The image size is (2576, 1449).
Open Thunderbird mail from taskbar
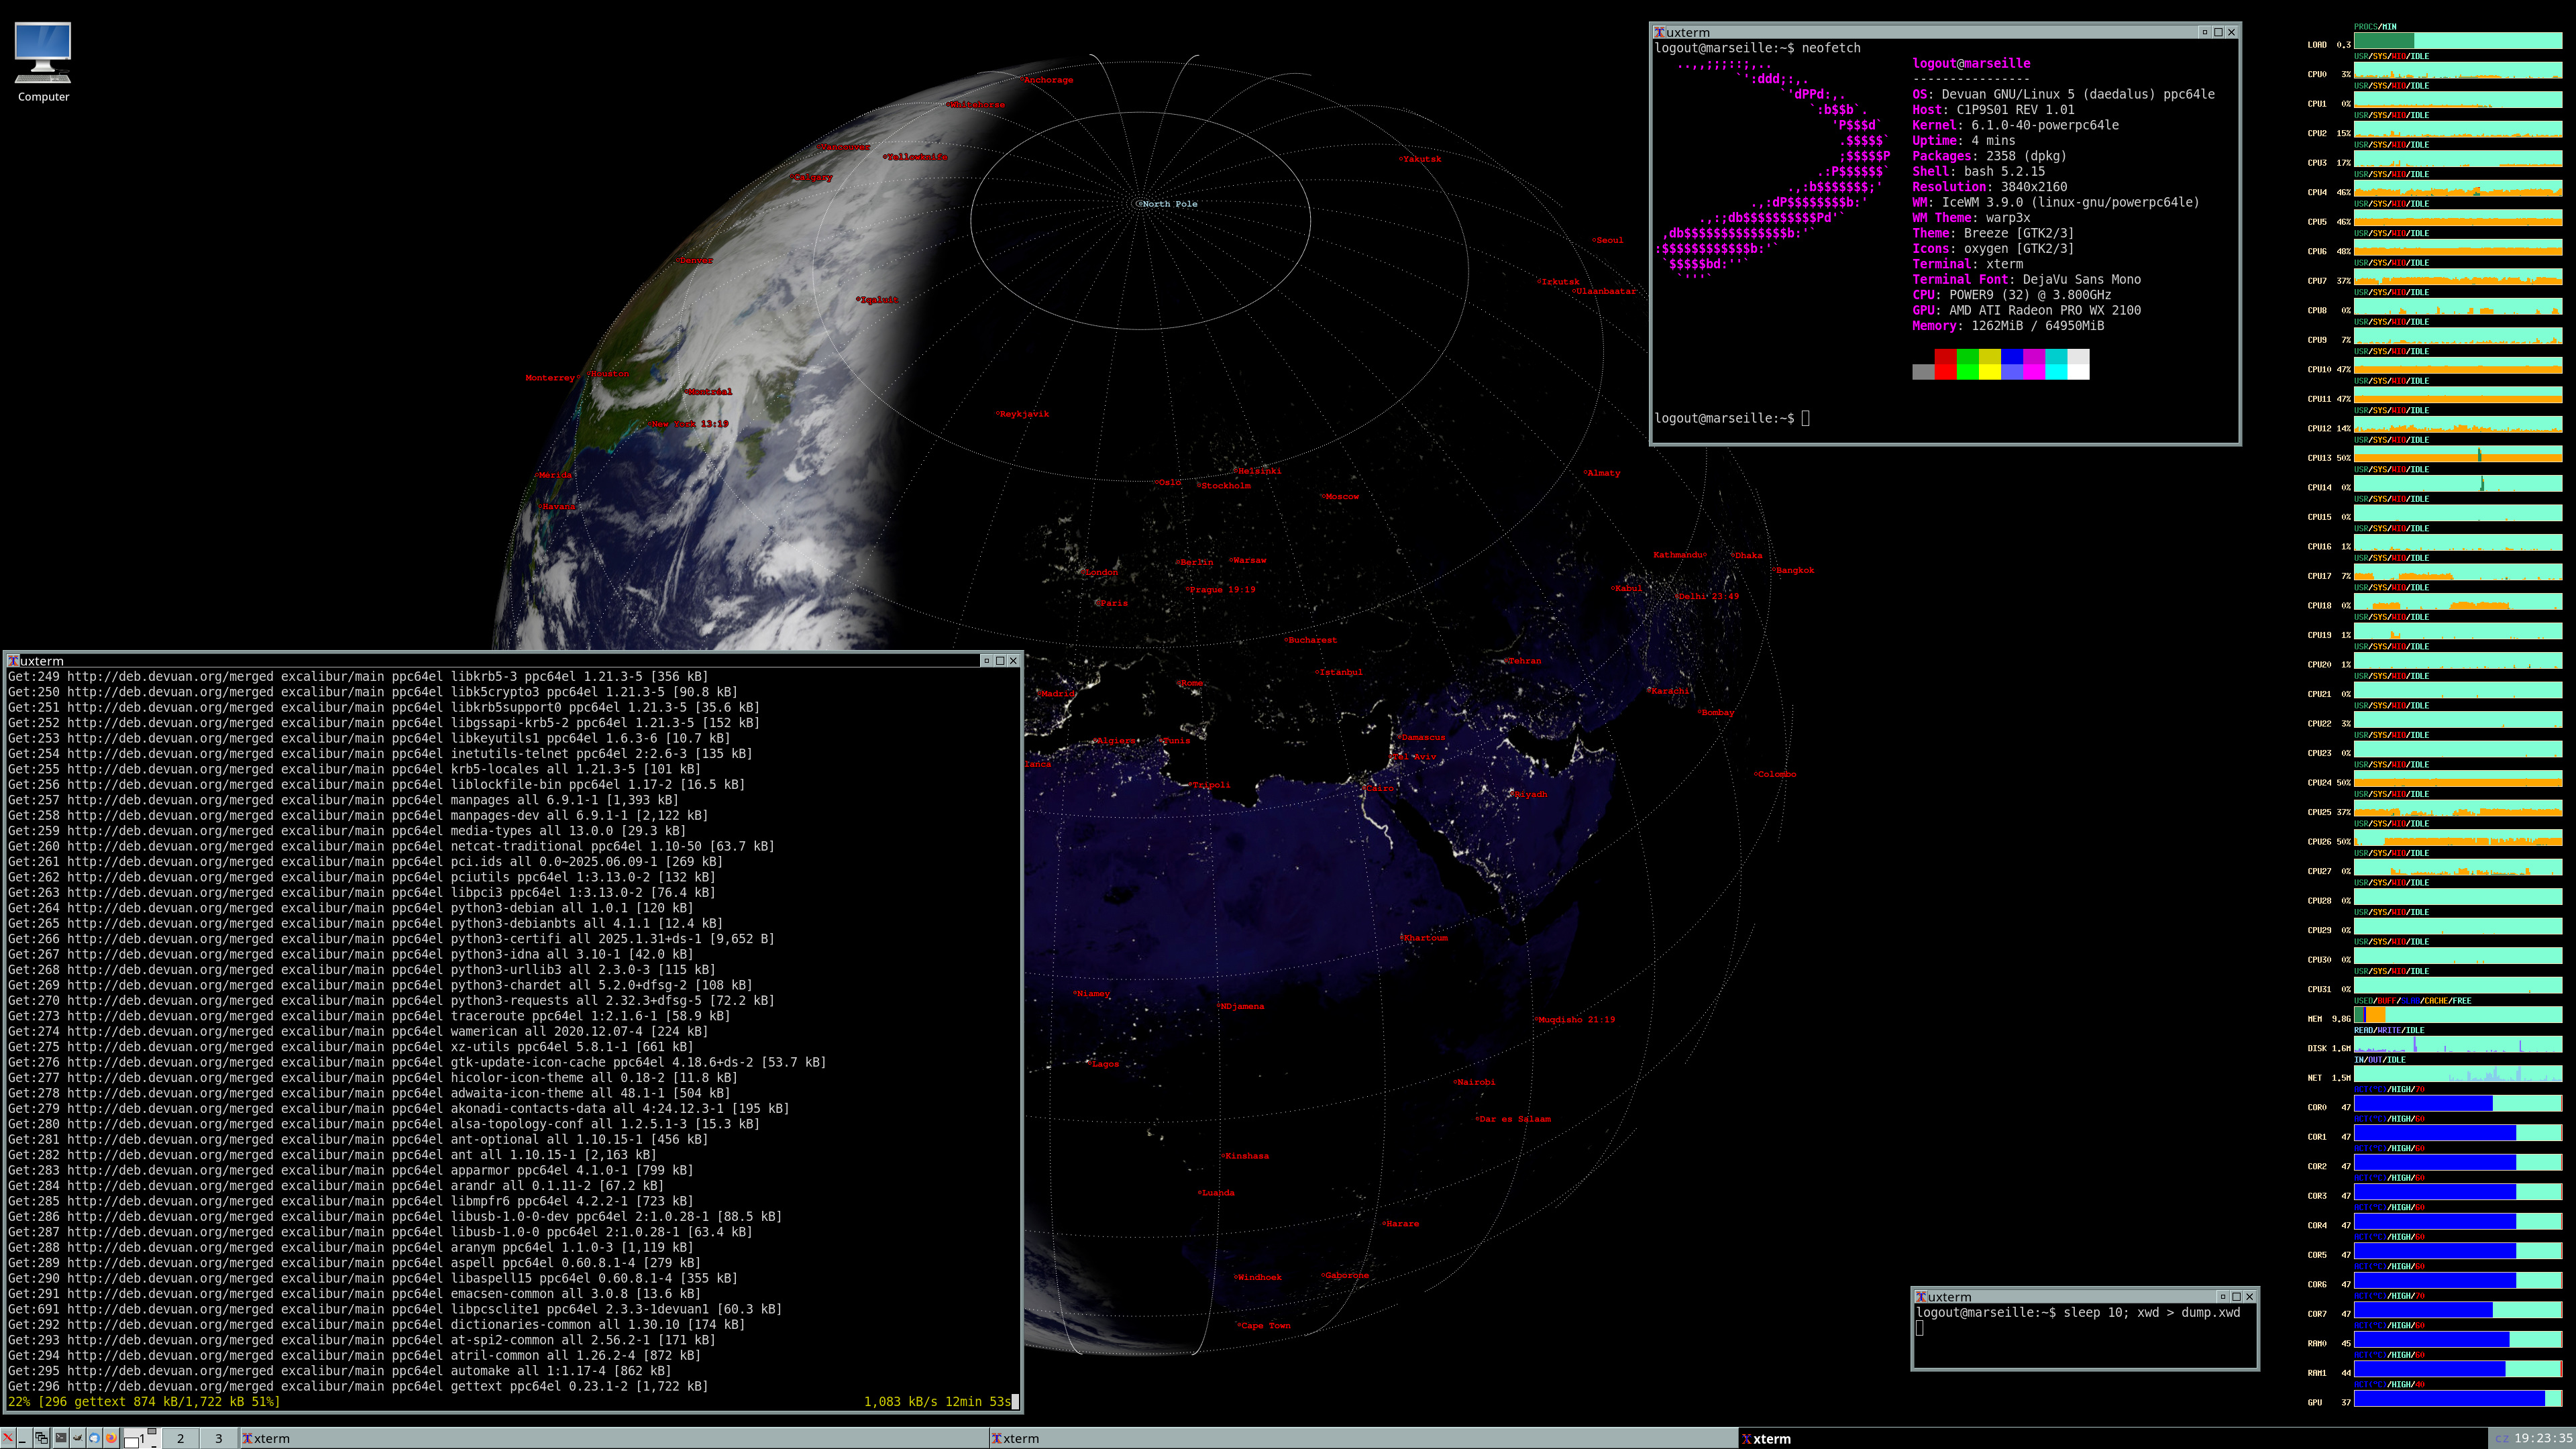tap(94, 1438)
